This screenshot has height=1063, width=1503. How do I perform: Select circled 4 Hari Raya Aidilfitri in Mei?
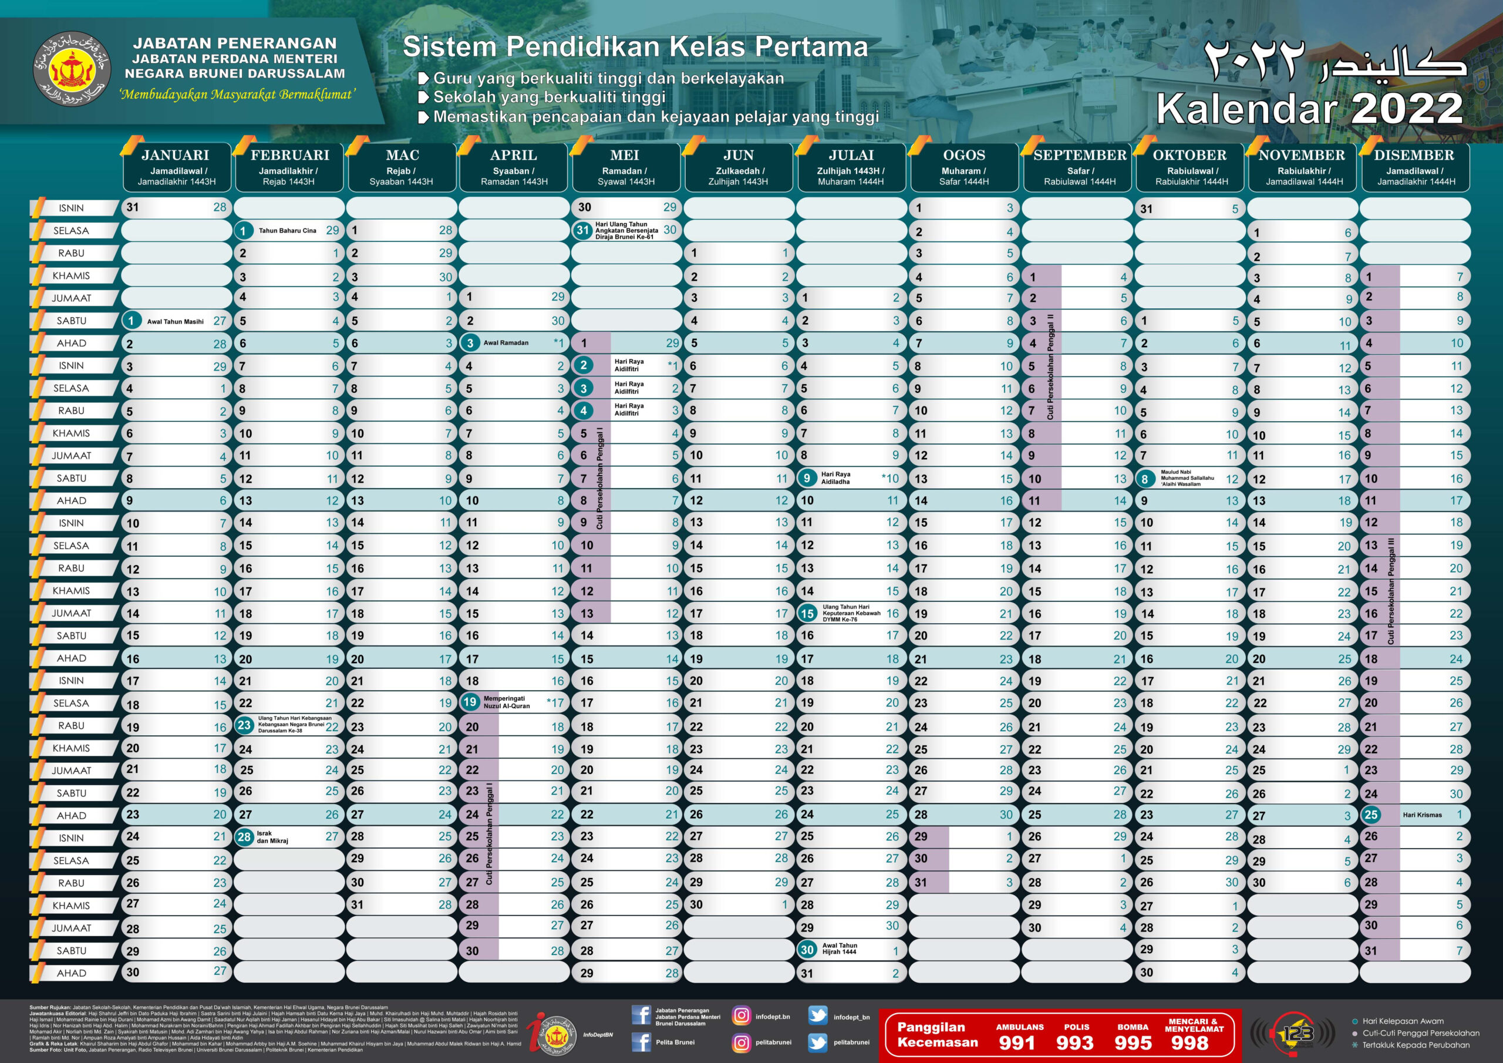583,410
